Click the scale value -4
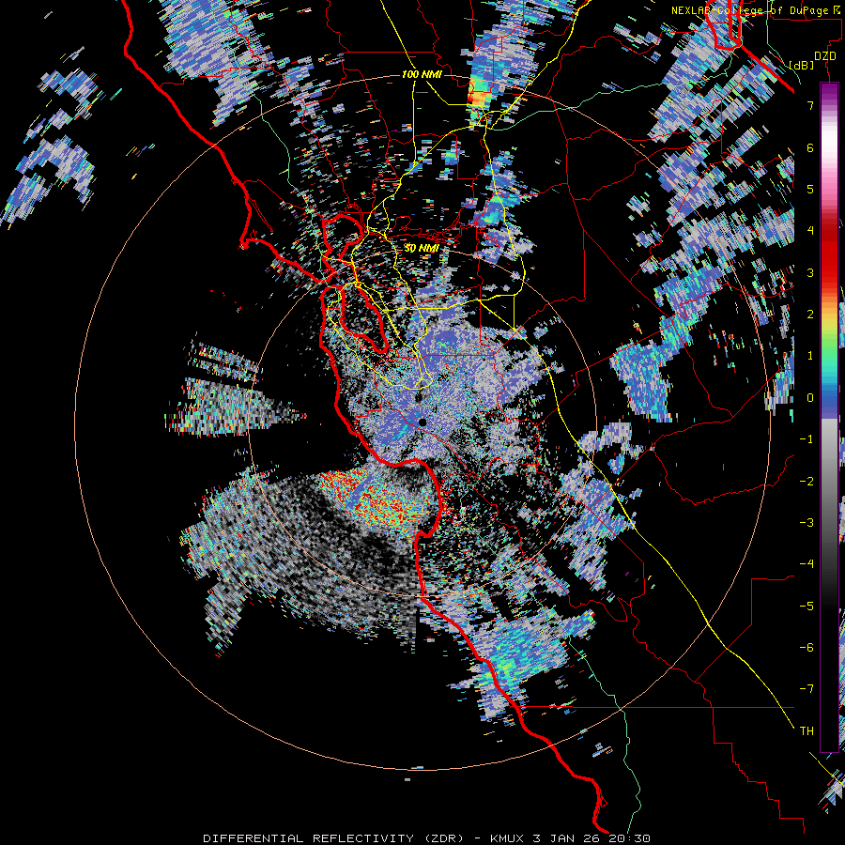Viewport: 845px width, 845px height. [x=807, y=564]
